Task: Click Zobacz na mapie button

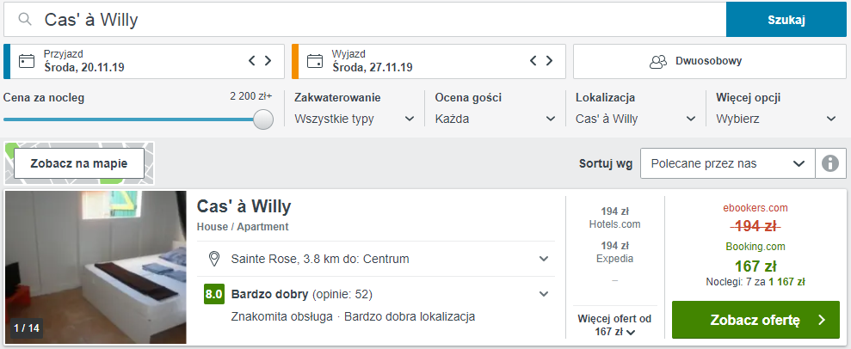Action: click(x=79, y=163)
